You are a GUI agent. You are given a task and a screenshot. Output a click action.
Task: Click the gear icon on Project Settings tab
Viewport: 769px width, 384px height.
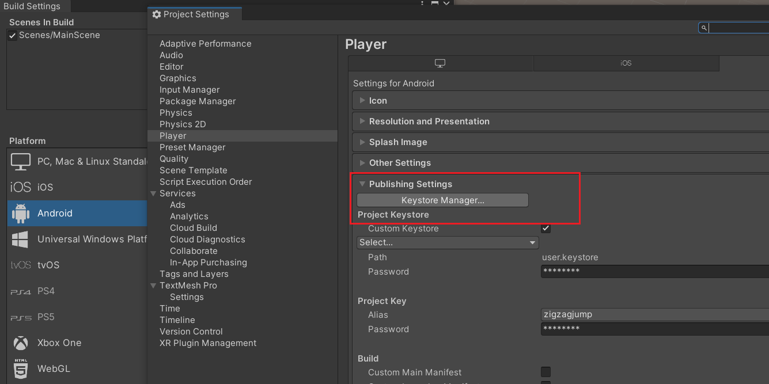click(x=156, y=14)
